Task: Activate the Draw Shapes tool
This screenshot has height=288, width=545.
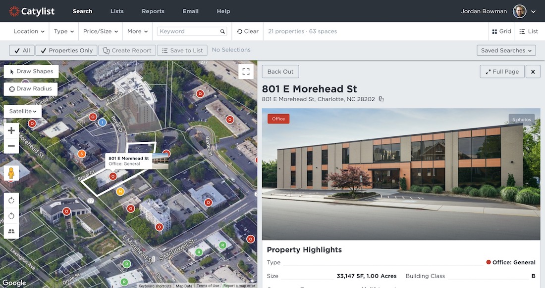Action: coord(31,72)
